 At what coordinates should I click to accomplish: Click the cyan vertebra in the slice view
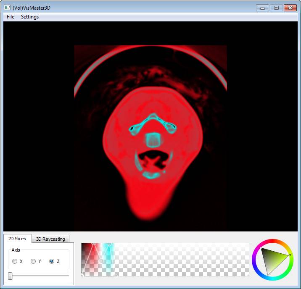pyautogui.click(x=152, y=139)
